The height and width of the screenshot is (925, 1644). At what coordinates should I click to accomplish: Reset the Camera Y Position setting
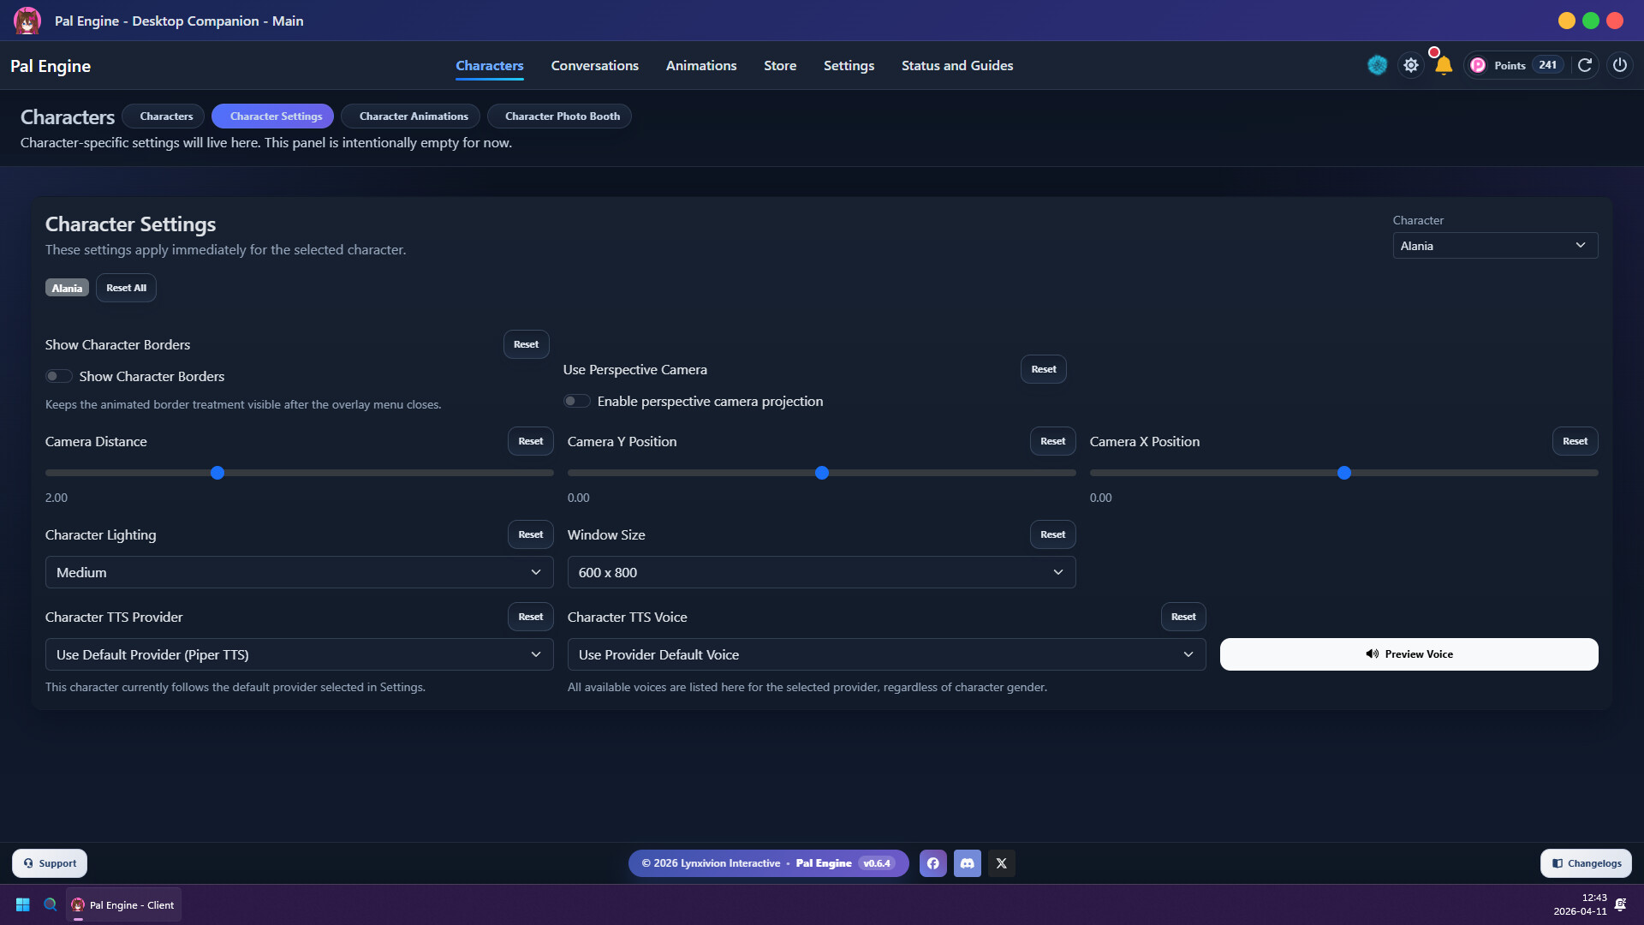[x=1053, y=441]
